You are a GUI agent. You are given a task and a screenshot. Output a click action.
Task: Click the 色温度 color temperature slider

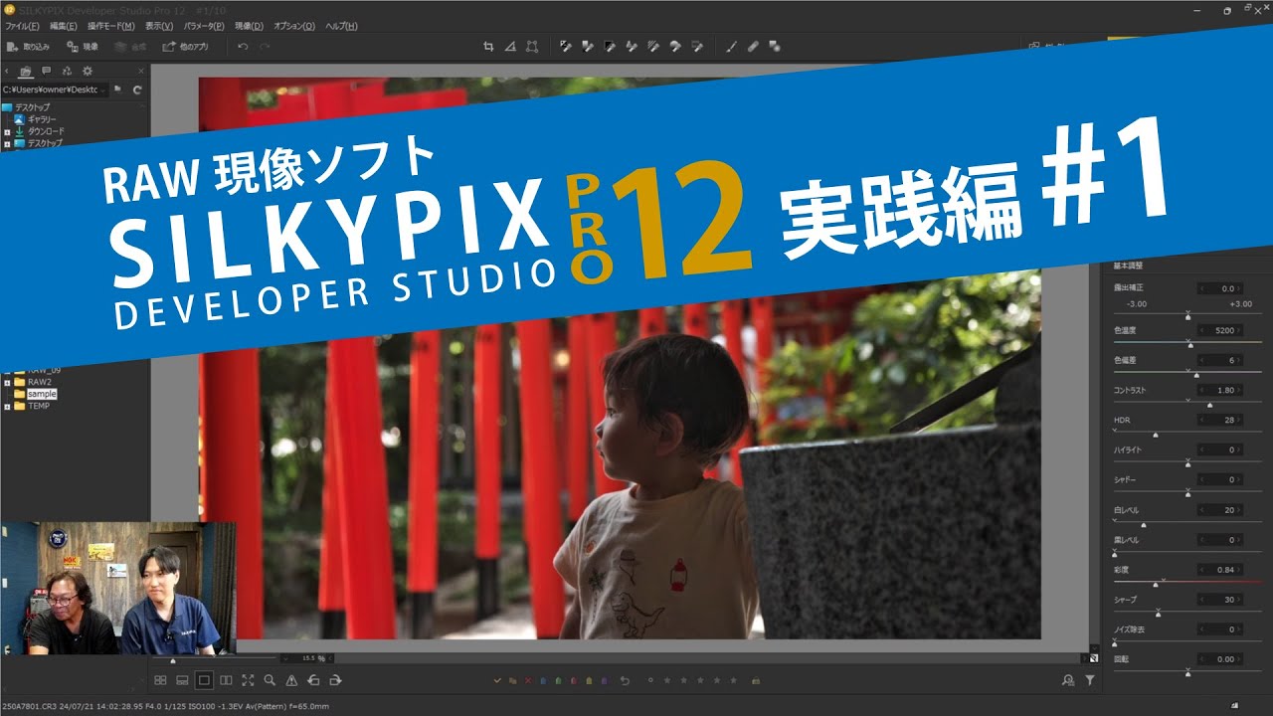click(x=1187, y=342)
